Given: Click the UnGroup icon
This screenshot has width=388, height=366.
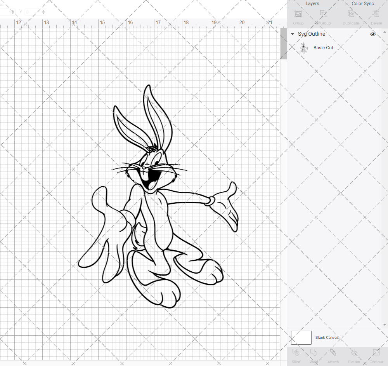Looking at the screenshot, I should (323, 14).
